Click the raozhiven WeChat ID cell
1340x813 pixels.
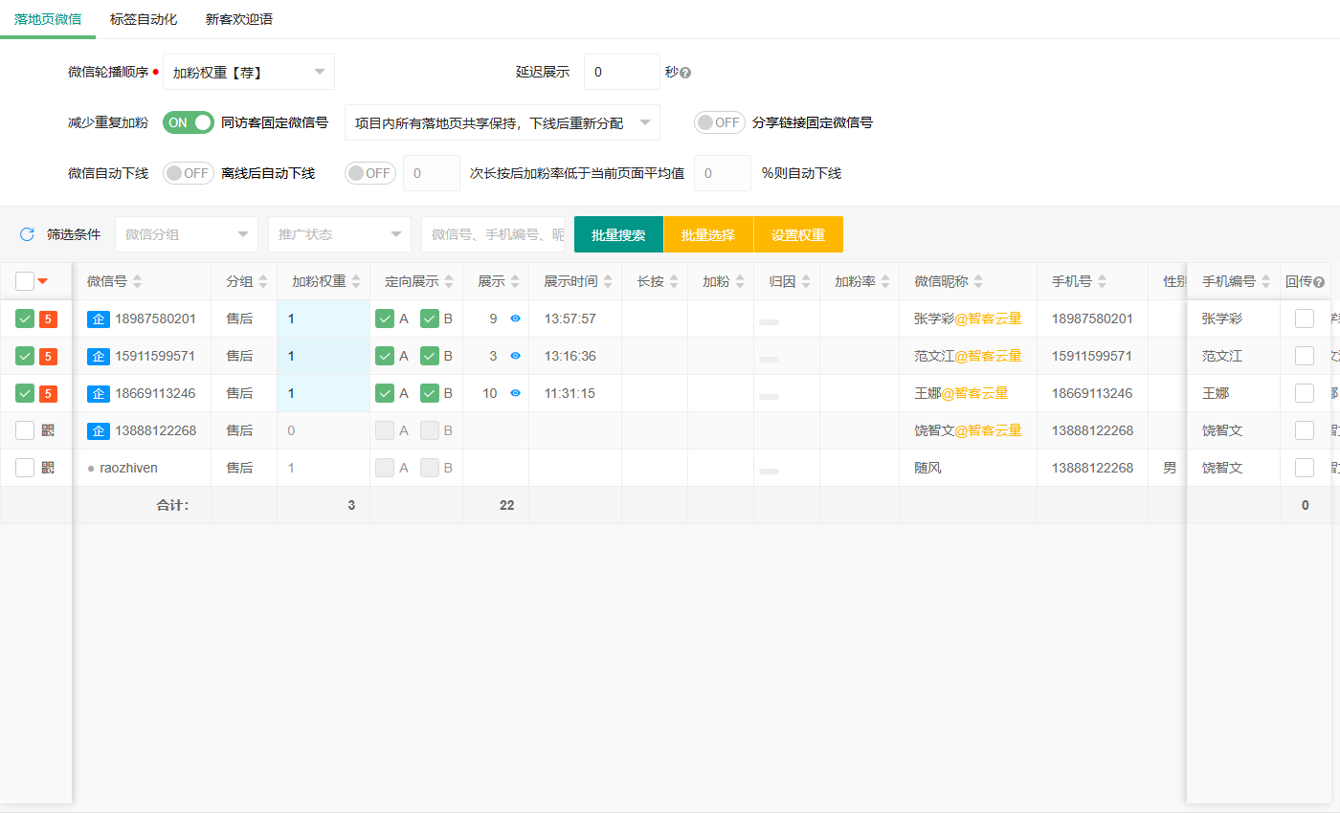[142, 468]
